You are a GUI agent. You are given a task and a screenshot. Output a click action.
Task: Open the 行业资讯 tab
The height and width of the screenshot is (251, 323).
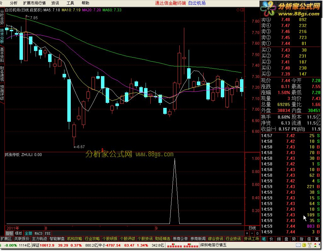click(x=233, y=239)
